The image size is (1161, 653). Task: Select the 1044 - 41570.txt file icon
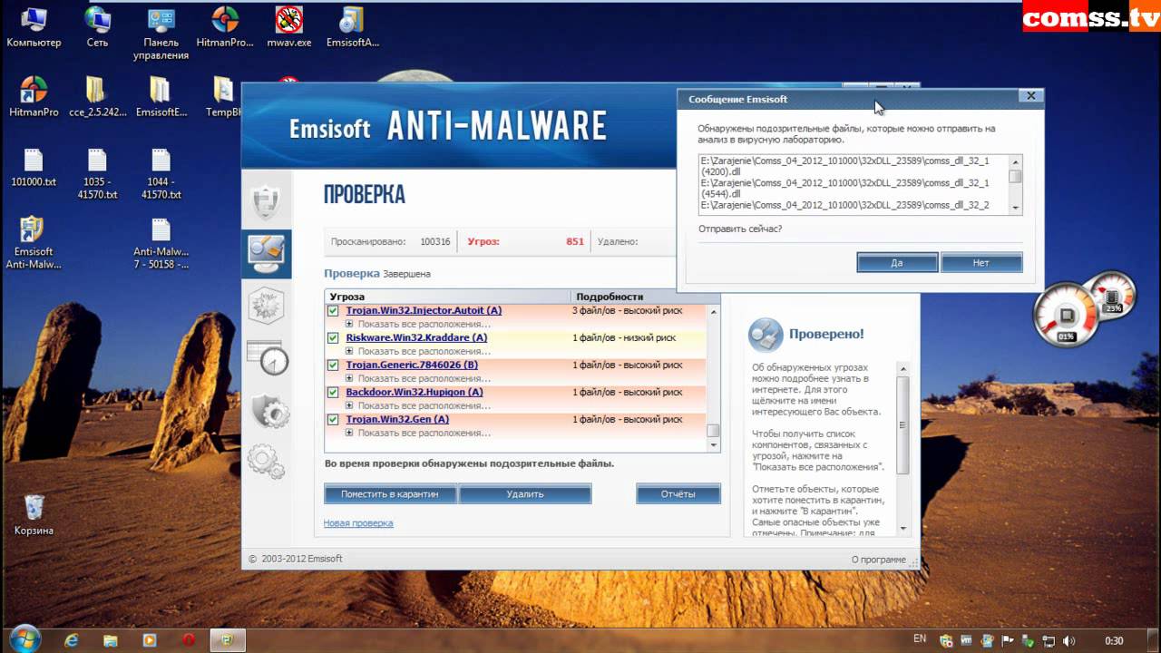tap(161, 173)
